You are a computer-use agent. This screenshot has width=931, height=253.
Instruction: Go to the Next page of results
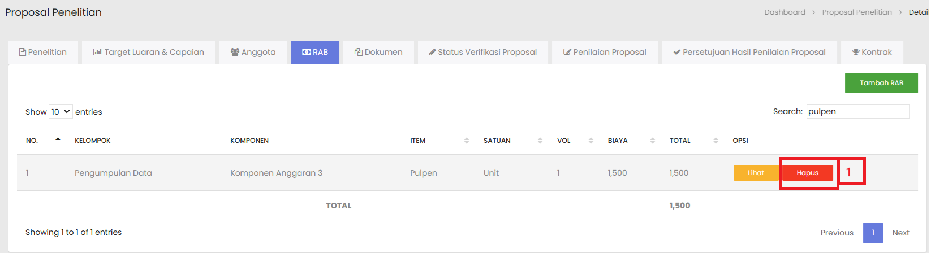click(900, 233)
